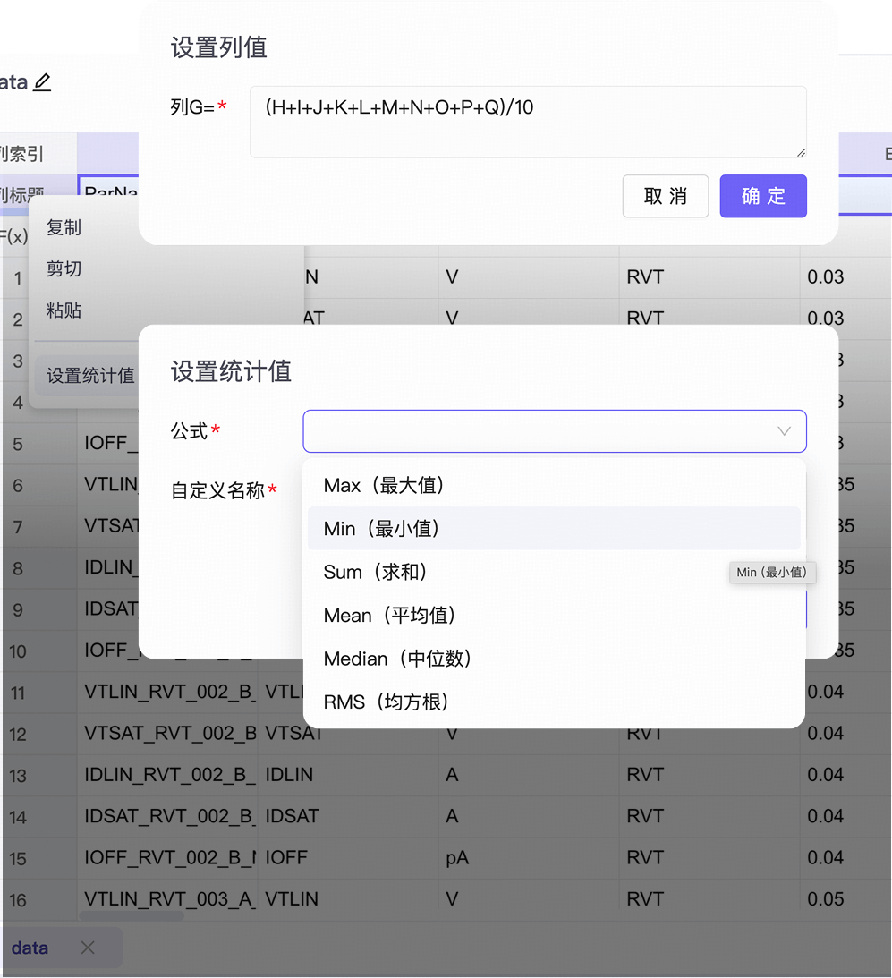Click cell VTSAT_RVT_002_B in row 12
Image resolution: width=892 pixels, height=978 pixels.
click(167, 733)
